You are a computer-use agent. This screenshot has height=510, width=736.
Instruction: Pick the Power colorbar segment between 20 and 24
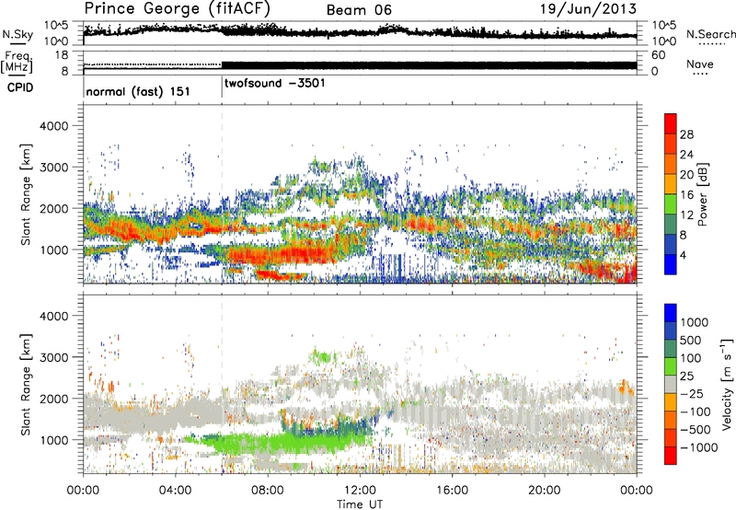671,164
